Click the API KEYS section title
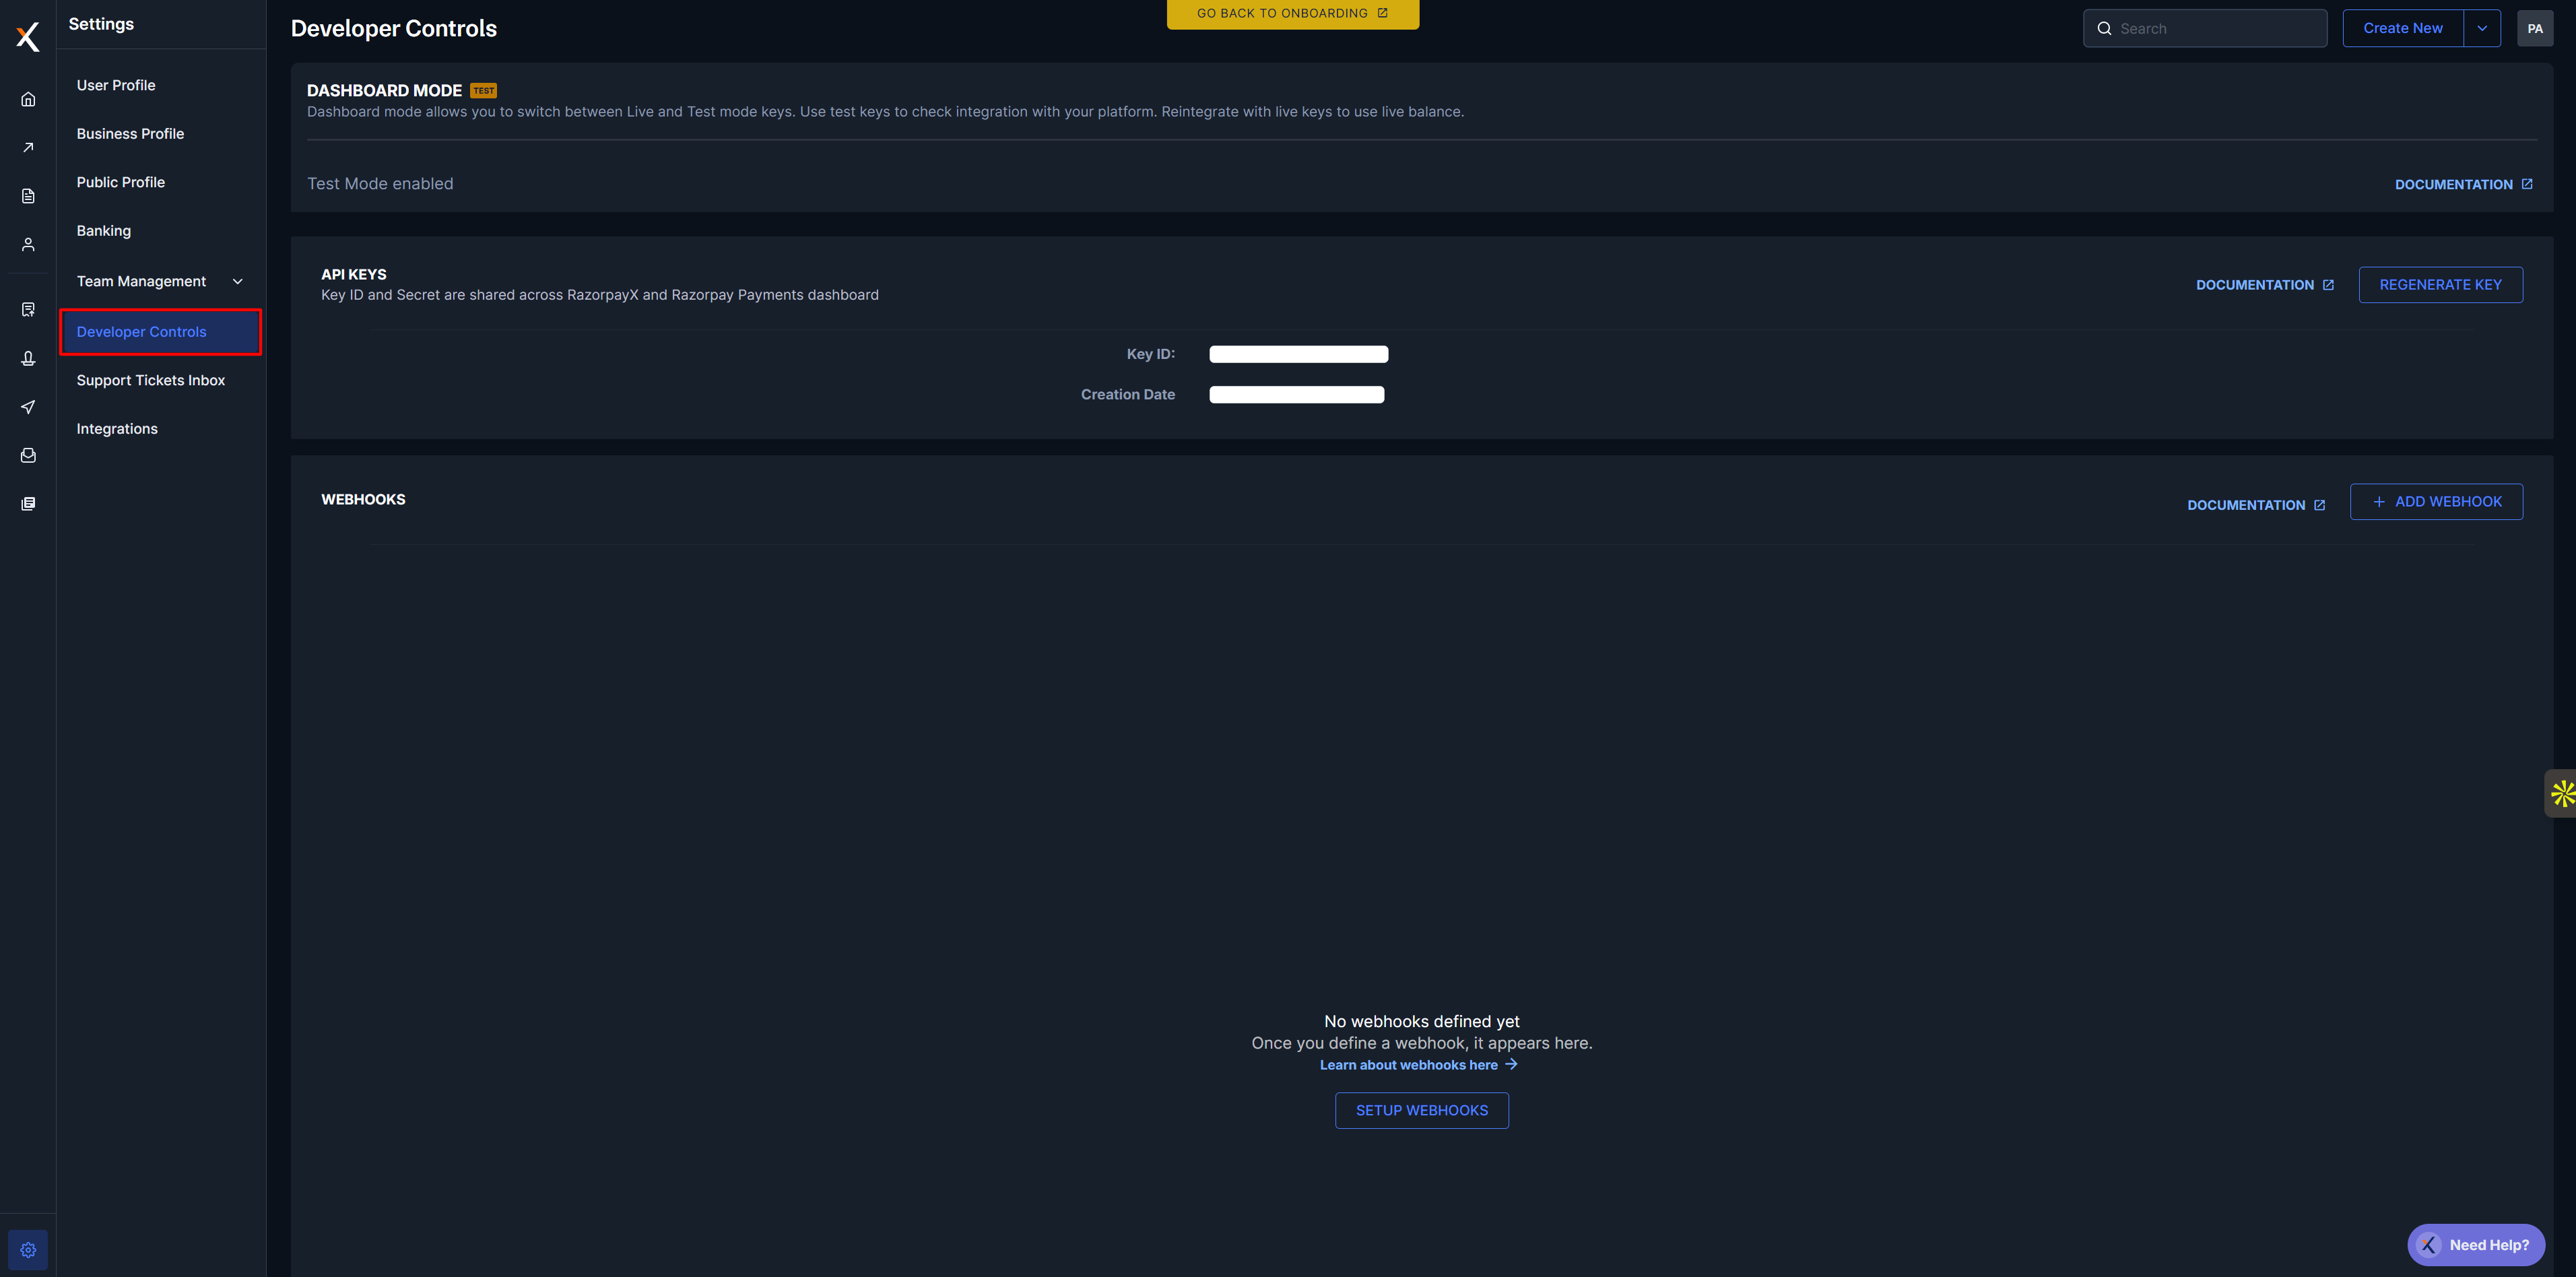This screenshot has height=1277, width=2576. (354, 275)
